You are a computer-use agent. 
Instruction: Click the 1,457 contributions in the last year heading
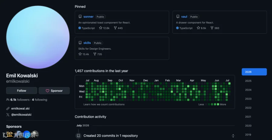[102, 71]
